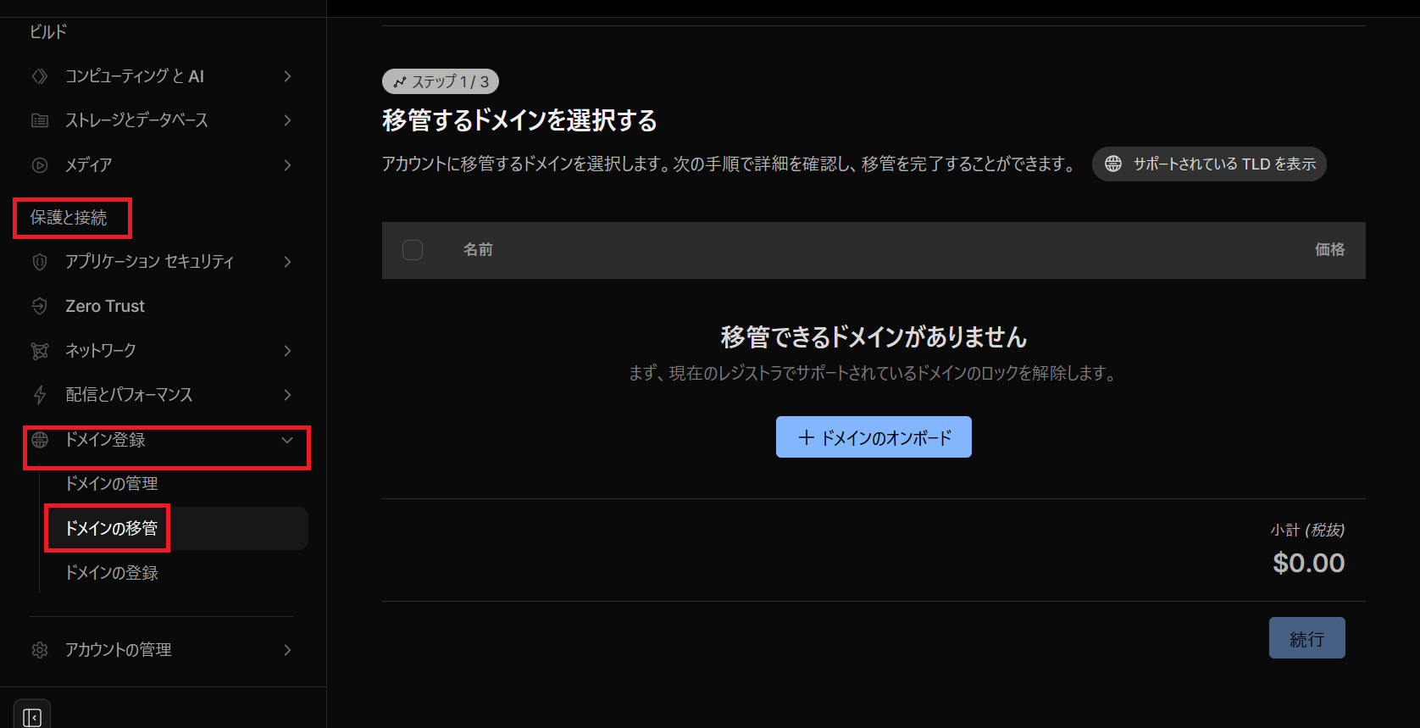Click the Zero Trust icon
Viewport: 1420px width, 728px height.
coord(40,306)
